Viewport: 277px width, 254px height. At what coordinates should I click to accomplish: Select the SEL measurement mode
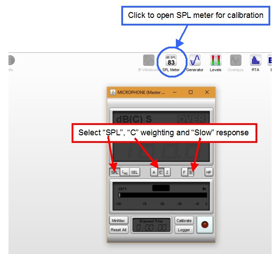click(134, 172)
